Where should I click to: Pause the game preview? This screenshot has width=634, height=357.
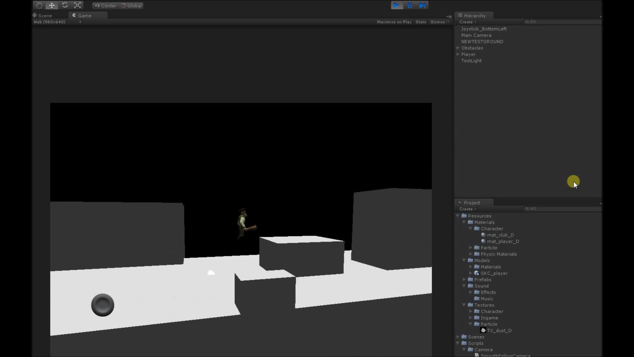[409, 5]
